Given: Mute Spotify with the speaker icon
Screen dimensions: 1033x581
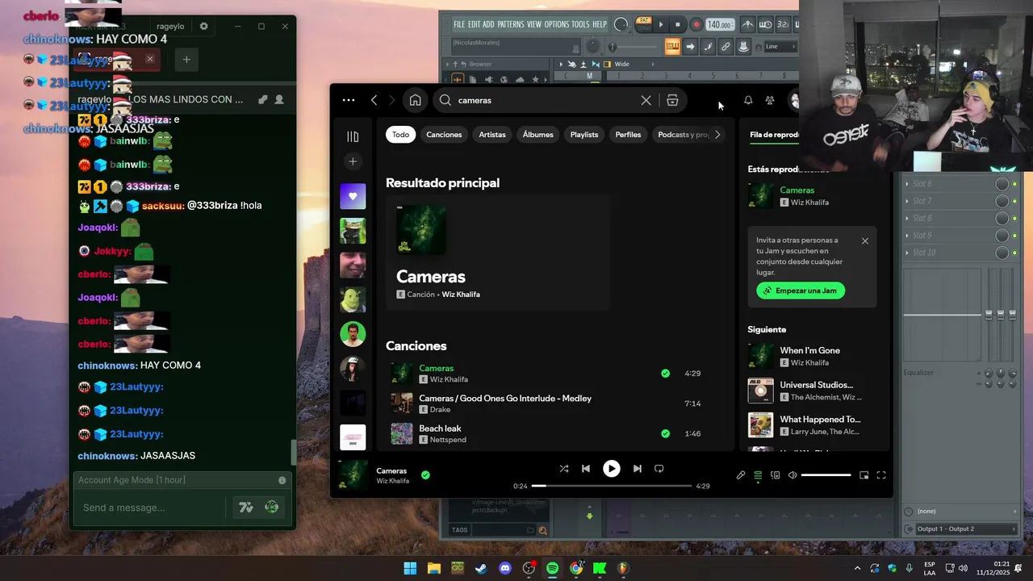Looking at the screenshot, I should tap(793, 475).
